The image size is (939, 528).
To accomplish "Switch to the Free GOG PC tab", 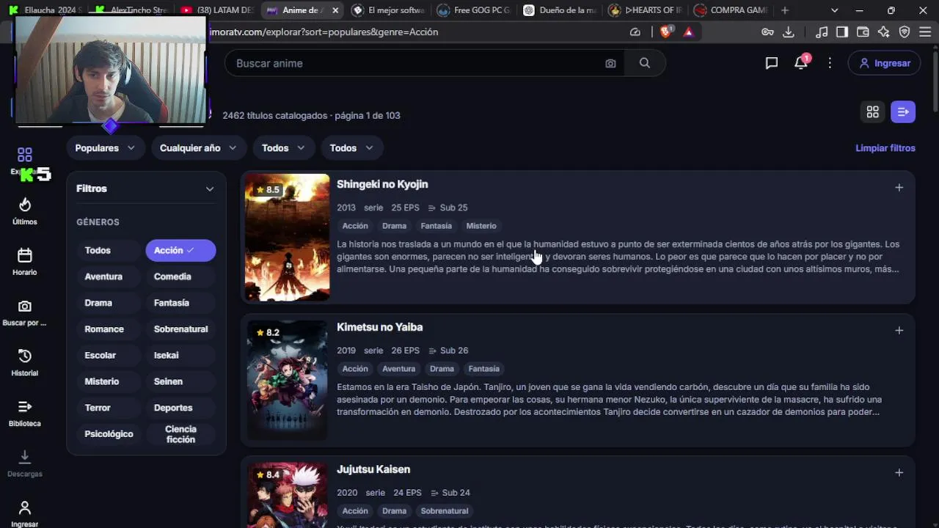I will pyautogui.click(x=475, y=10).
